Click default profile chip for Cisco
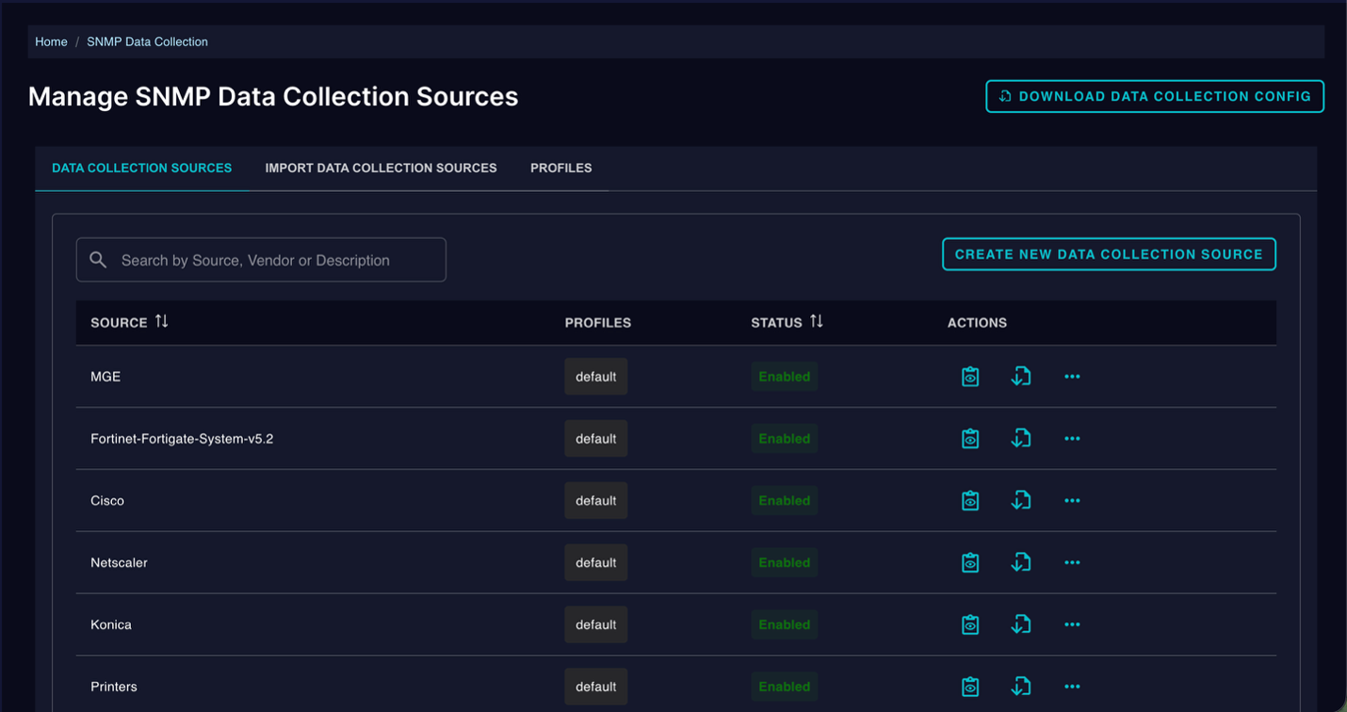Viewport: 1347px width, 712px height. (596, 501)
